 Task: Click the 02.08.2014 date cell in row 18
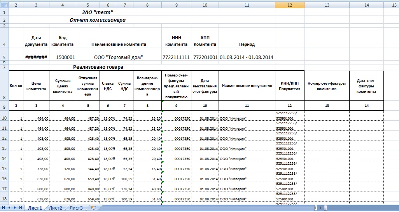[x=205, y=196]
